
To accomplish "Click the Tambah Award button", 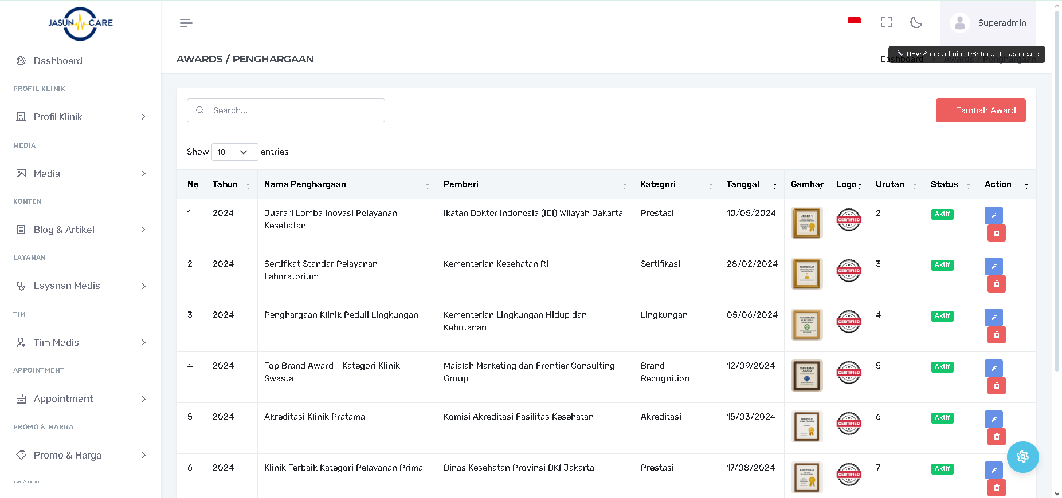I will coord(980,110).
